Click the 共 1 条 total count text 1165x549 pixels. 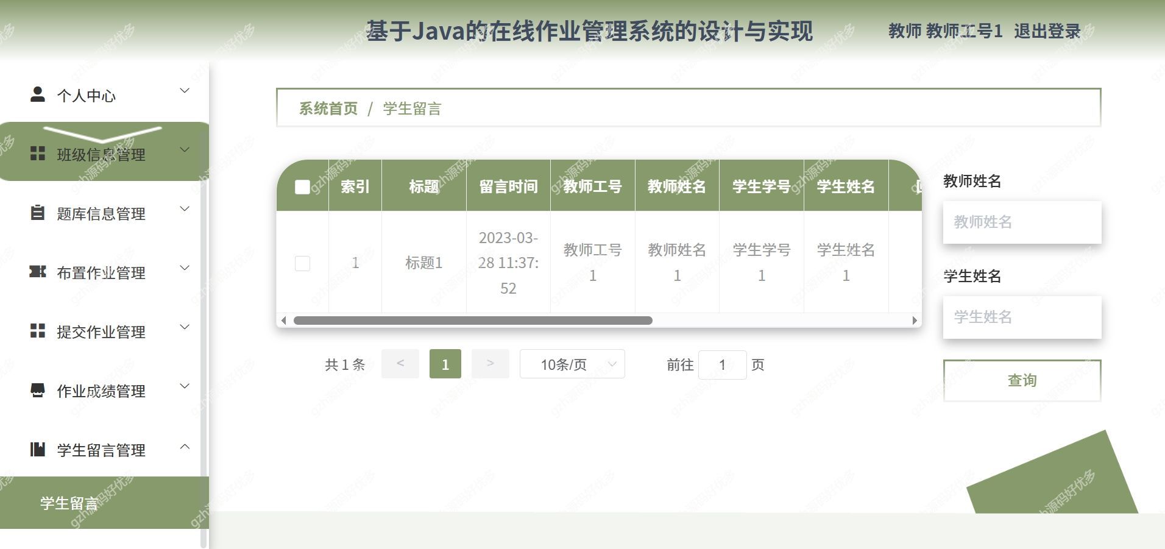(345, 364)
